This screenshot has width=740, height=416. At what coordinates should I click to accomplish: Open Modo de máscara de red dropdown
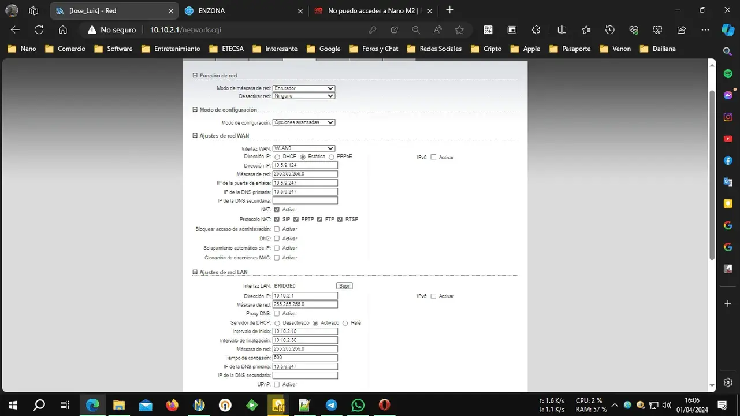pyautogui.click(x=304, y=88)
